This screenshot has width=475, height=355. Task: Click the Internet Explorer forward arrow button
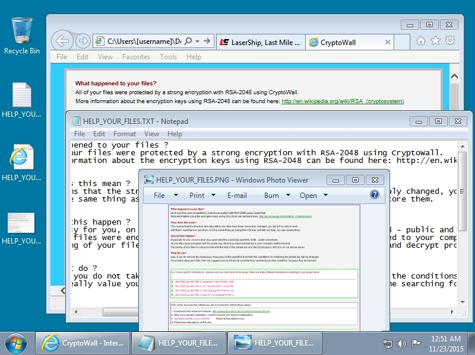pyautogui.click(x=84, y=41)
